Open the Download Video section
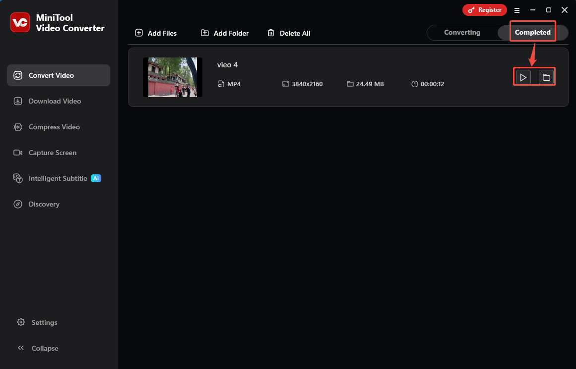Image resolution: width=576 pixels, height=369 pixels. [18, 101]
